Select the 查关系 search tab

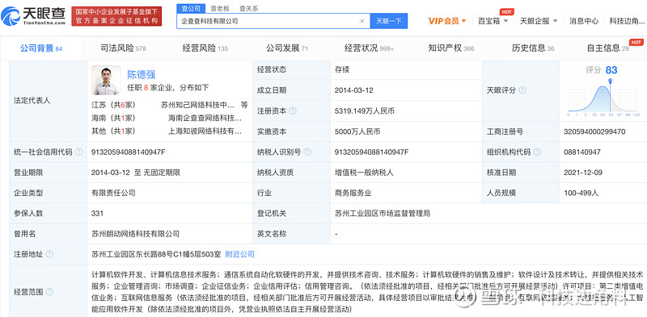248,8
